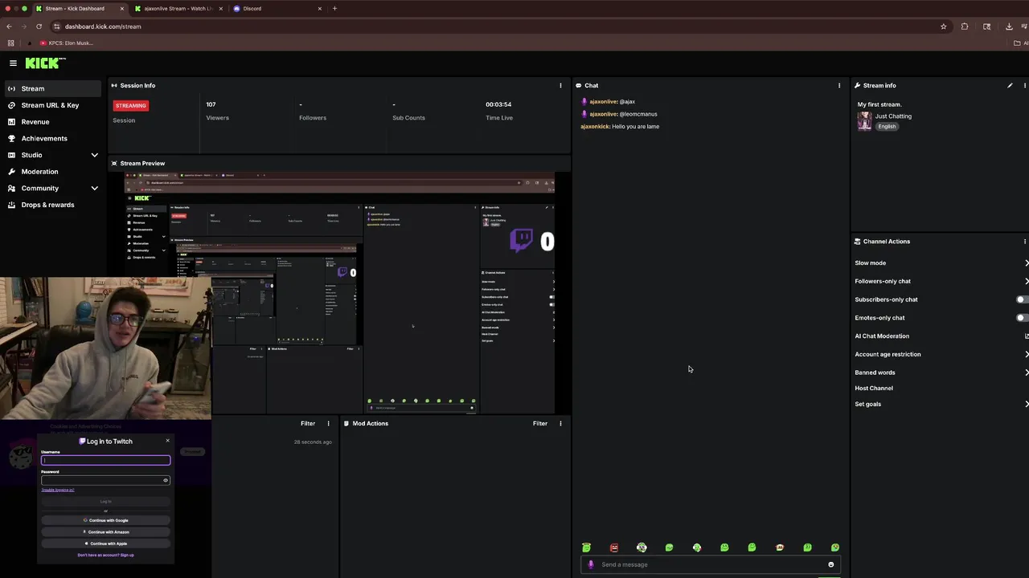Click browser address bar URL
The width and height of the screenshot is (1029, 578).
pos(103,26)
